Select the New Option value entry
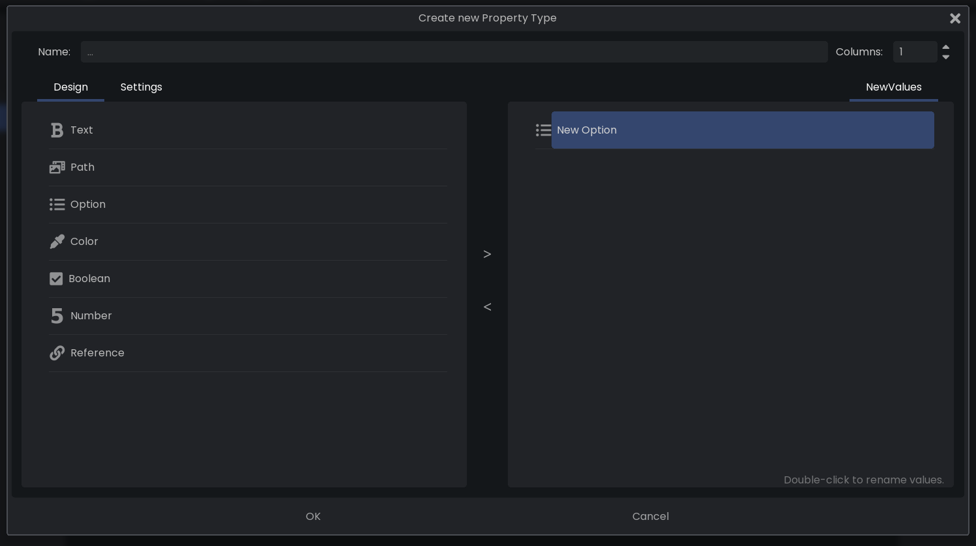The image size is (976, 546). (x=743, y=130)
